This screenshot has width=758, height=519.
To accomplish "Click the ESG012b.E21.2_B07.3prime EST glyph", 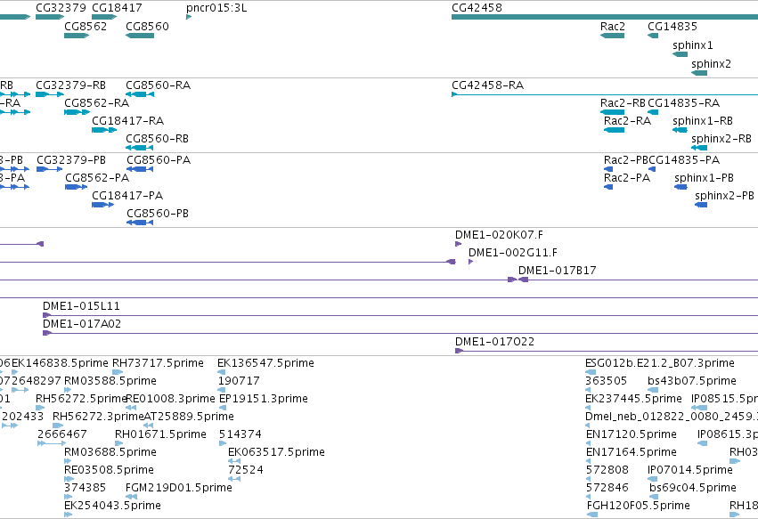I will coord(591,372).
